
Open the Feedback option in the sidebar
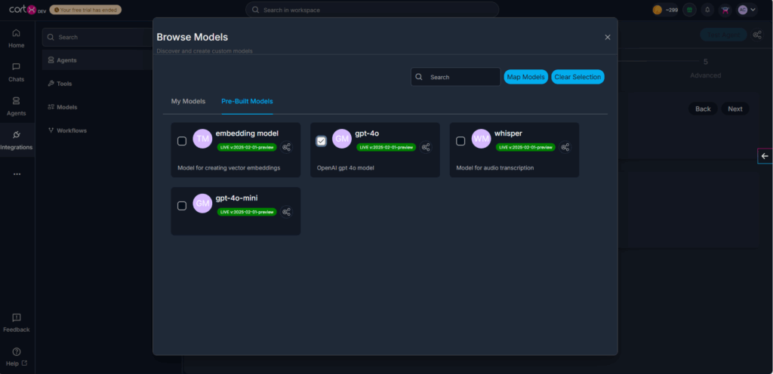pos(17,323)
